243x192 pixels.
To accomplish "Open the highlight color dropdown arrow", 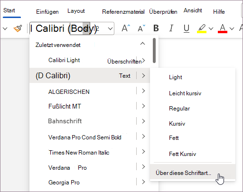I will click(x=211, y=28).
